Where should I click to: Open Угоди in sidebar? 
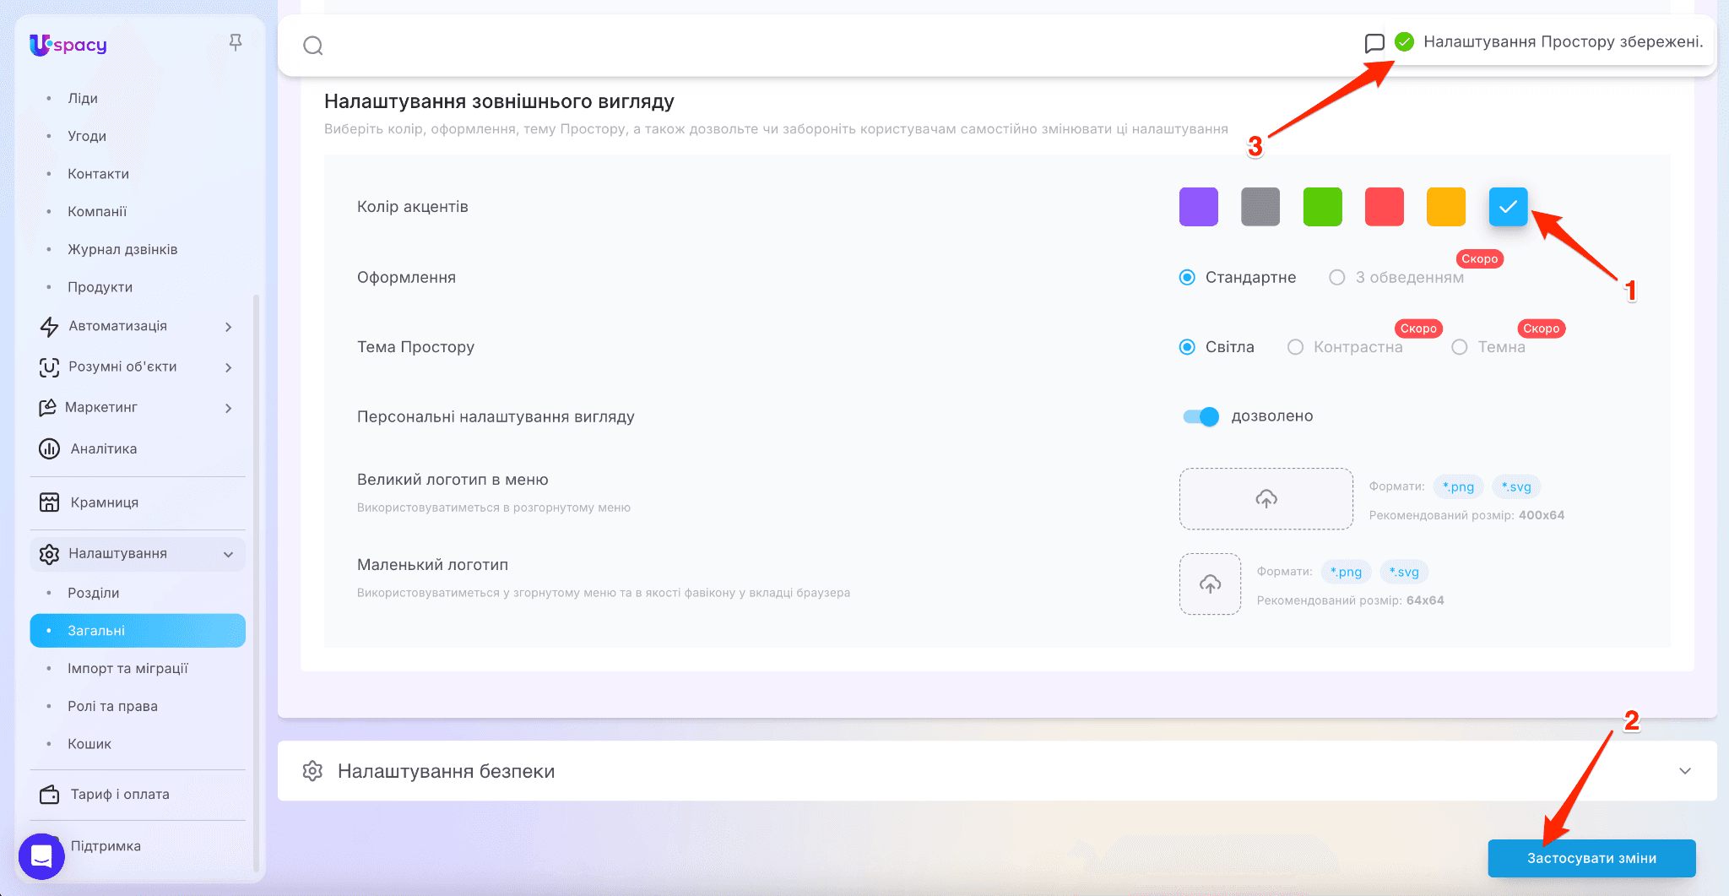(87, 136)
